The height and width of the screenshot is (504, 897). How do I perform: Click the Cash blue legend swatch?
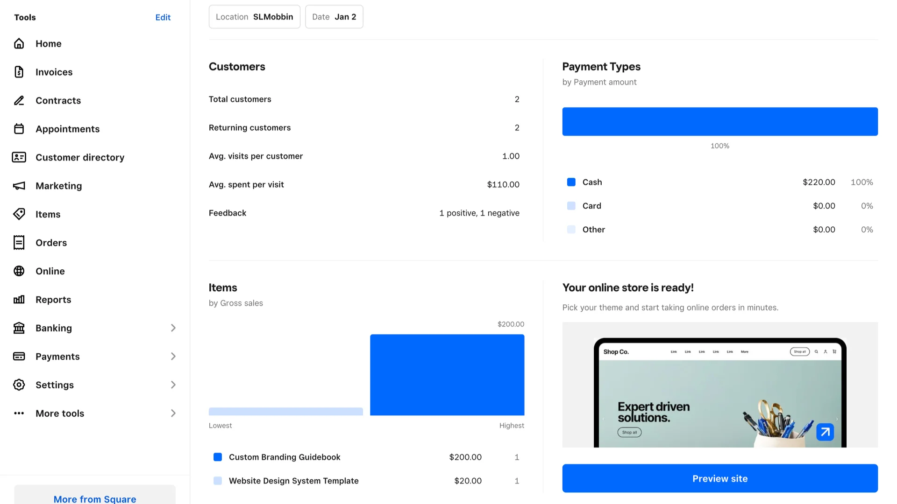[x=571, y=182]
